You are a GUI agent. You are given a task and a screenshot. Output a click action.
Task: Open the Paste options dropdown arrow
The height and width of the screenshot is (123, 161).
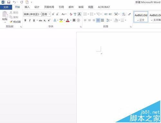click(5, 22)
